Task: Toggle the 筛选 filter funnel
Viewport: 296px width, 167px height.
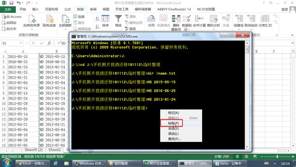Action: 118,21
